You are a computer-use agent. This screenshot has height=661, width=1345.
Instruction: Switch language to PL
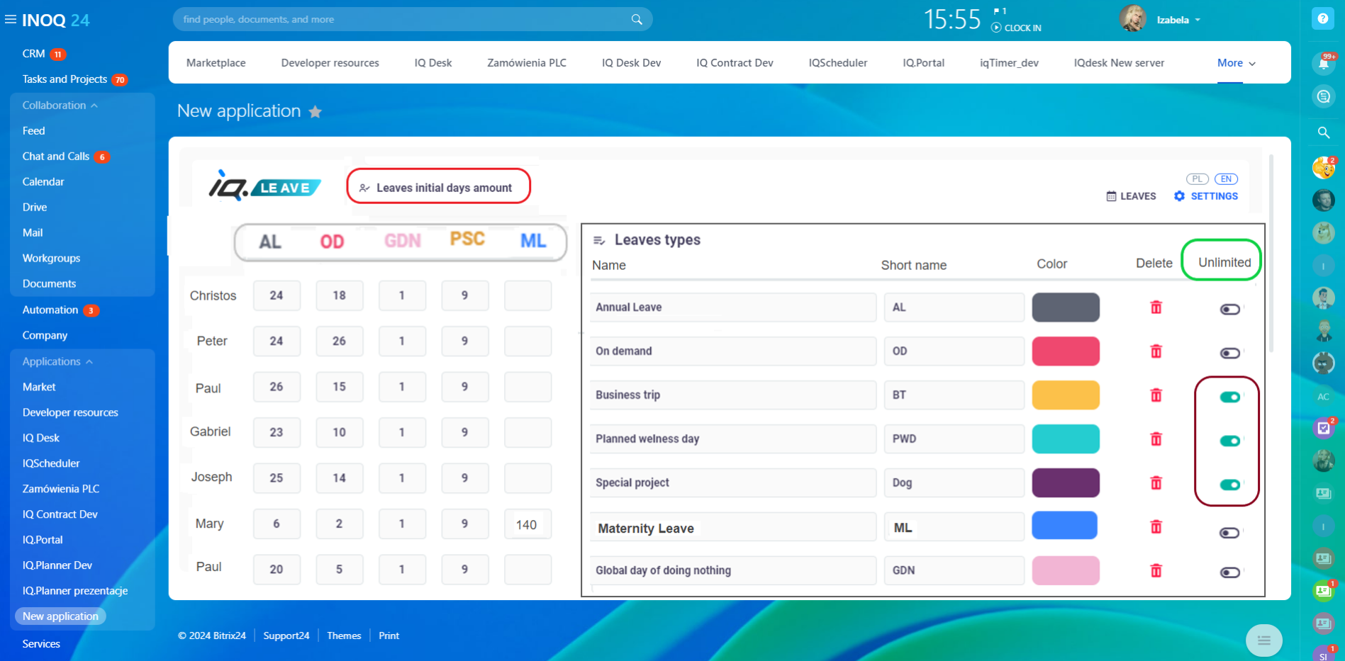point(1197,179)
